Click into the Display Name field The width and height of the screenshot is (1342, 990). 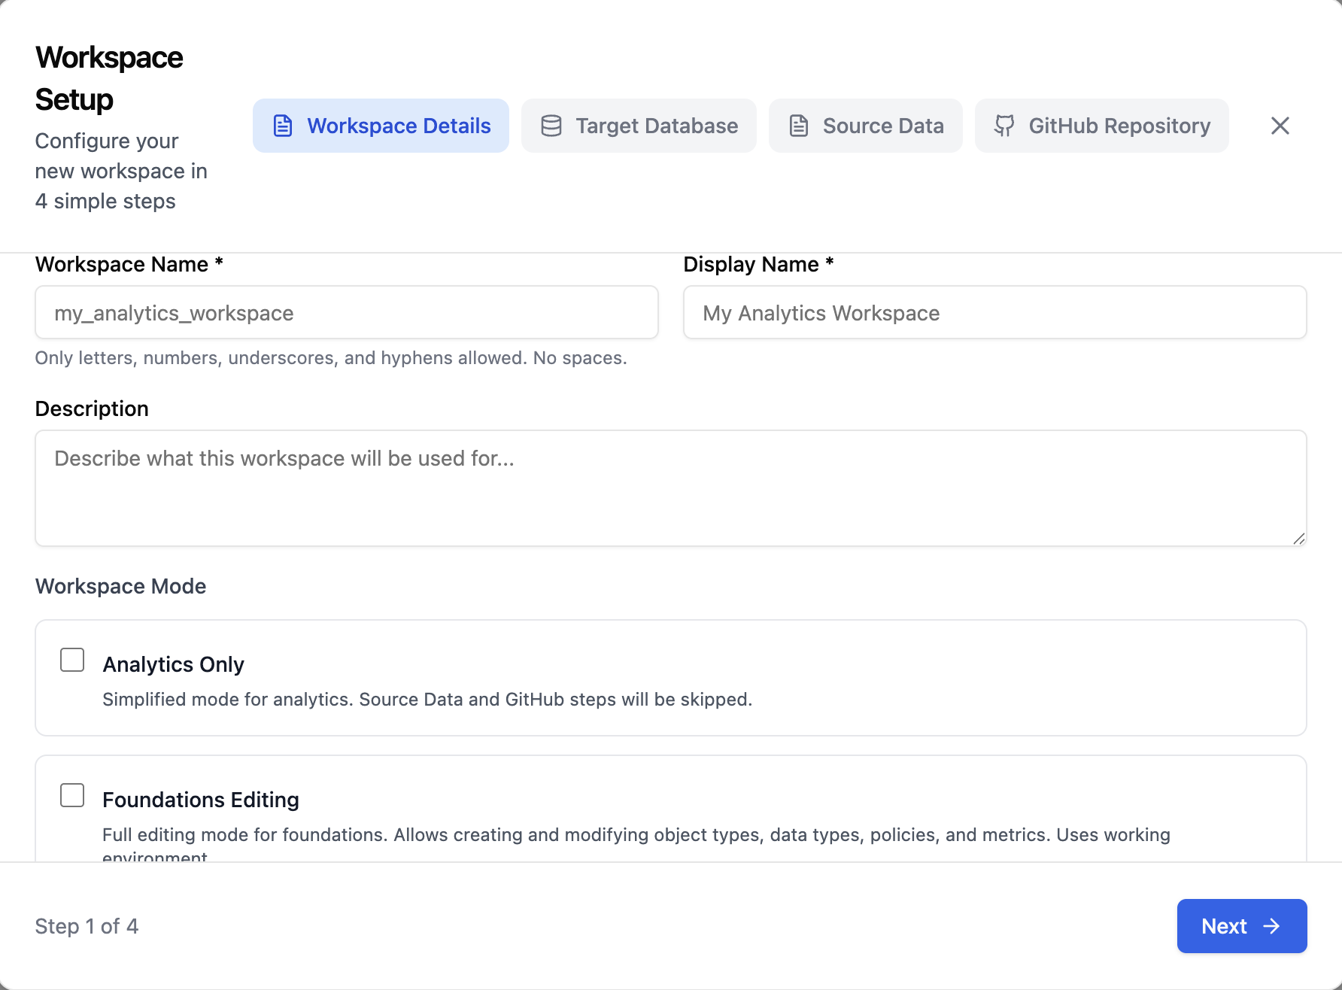(994, 312)
